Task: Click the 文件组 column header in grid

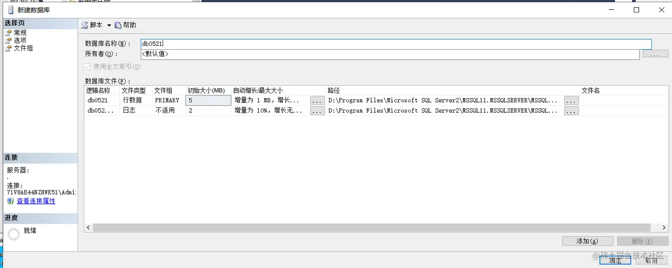Action: pyautogui.click(x=169, y=91)
